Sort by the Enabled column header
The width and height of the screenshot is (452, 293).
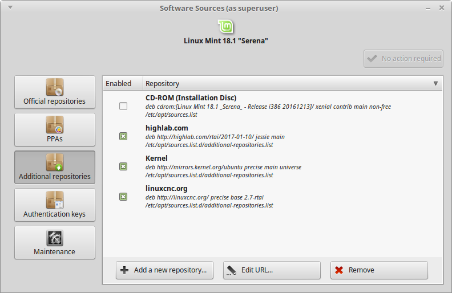tap(123, 83)
